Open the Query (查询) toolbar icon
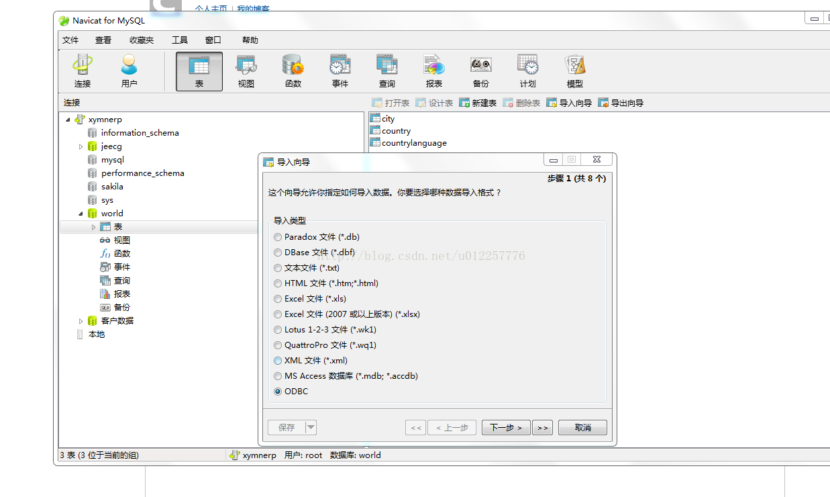 coord(387,72)
